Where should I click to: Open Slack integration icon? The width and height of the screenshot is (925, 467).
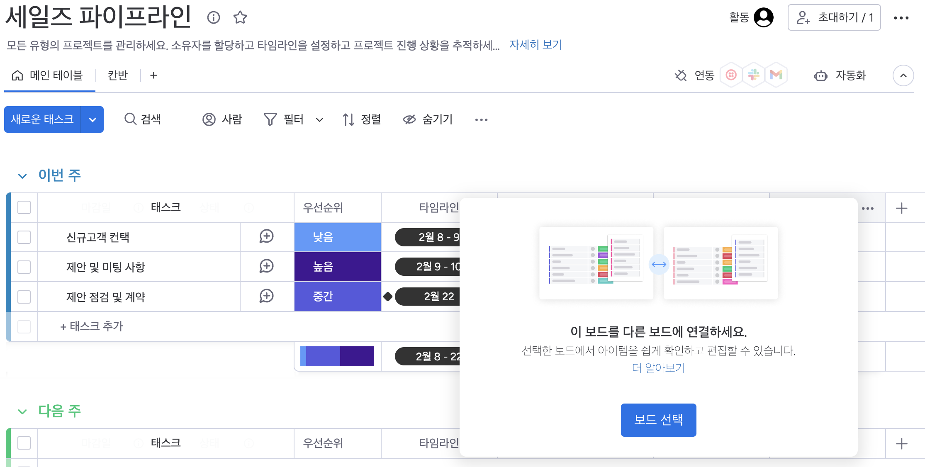pos(753,75)
